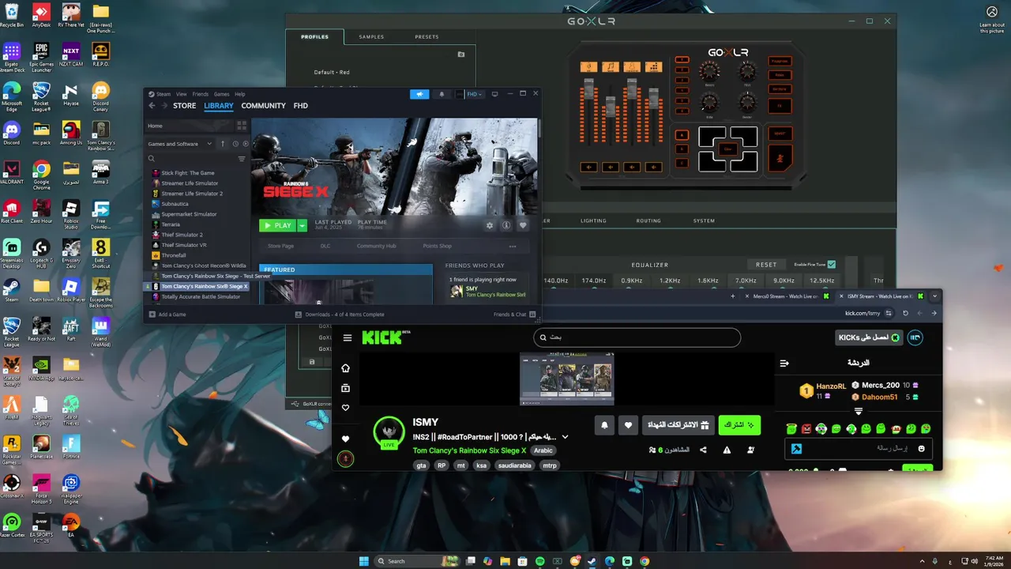Click the ISMY channel notification bell on Kick
The width and height of the screenshot is (1011, 569).
pos(604,425)
